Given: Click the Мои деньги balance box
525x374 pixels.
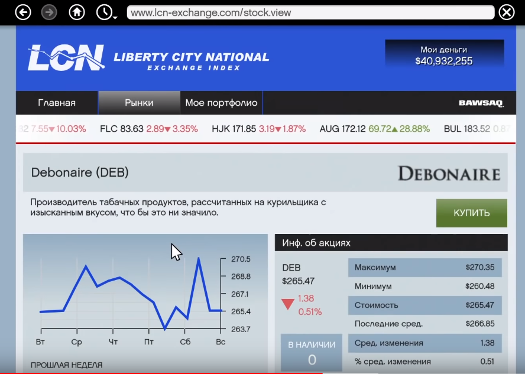Looking at the screenshot, I should [445, 56].
